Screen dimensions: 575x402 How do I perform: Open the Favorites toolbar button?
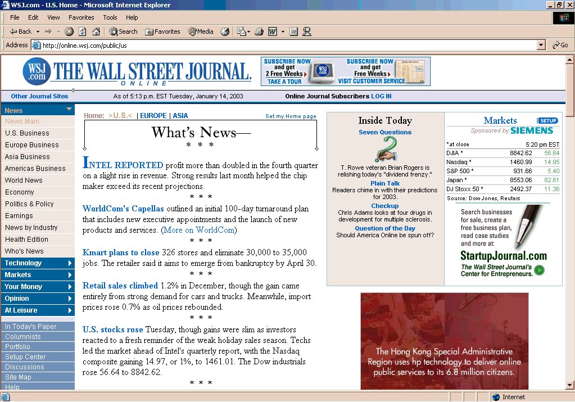click(162, 31)
